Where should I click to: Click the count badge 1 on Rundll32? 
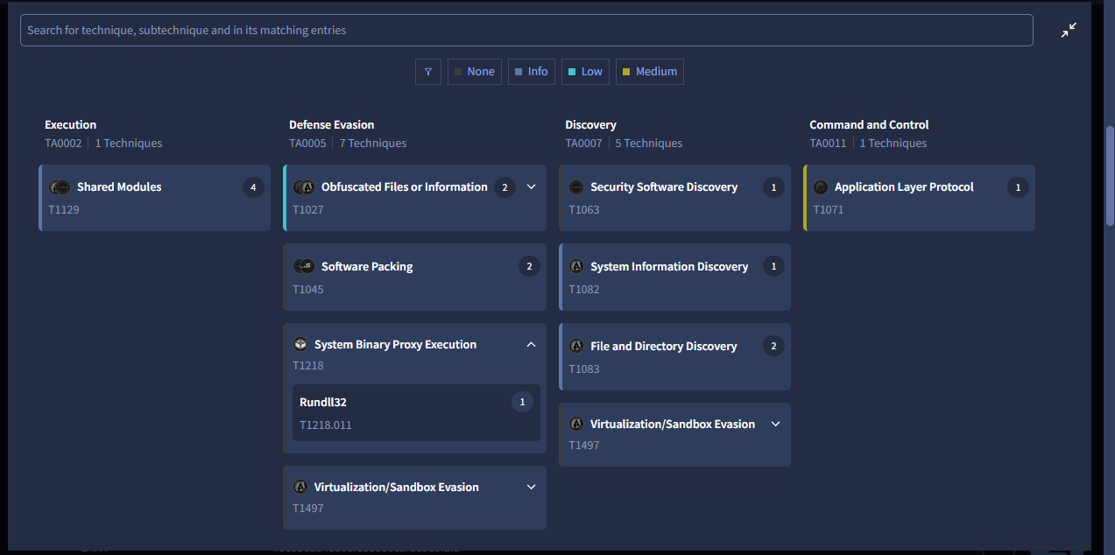tap(522, 403)
